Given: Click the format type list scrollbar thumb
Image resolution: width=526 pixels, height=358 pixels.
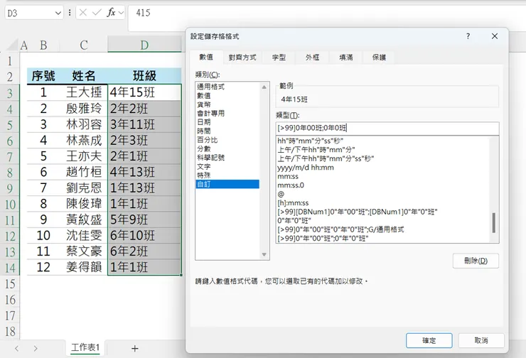Looking at the screenshot, I should [494, 222].
